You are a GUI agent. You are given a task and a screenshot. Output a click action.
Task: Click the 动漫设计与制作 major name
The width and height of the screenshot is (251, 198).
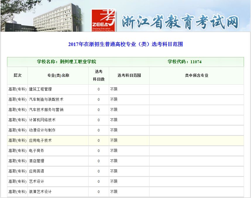coord(42,130)
